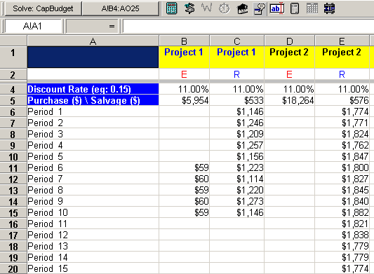Click the Solve: CapBudget button

click(x=43, y=8)
